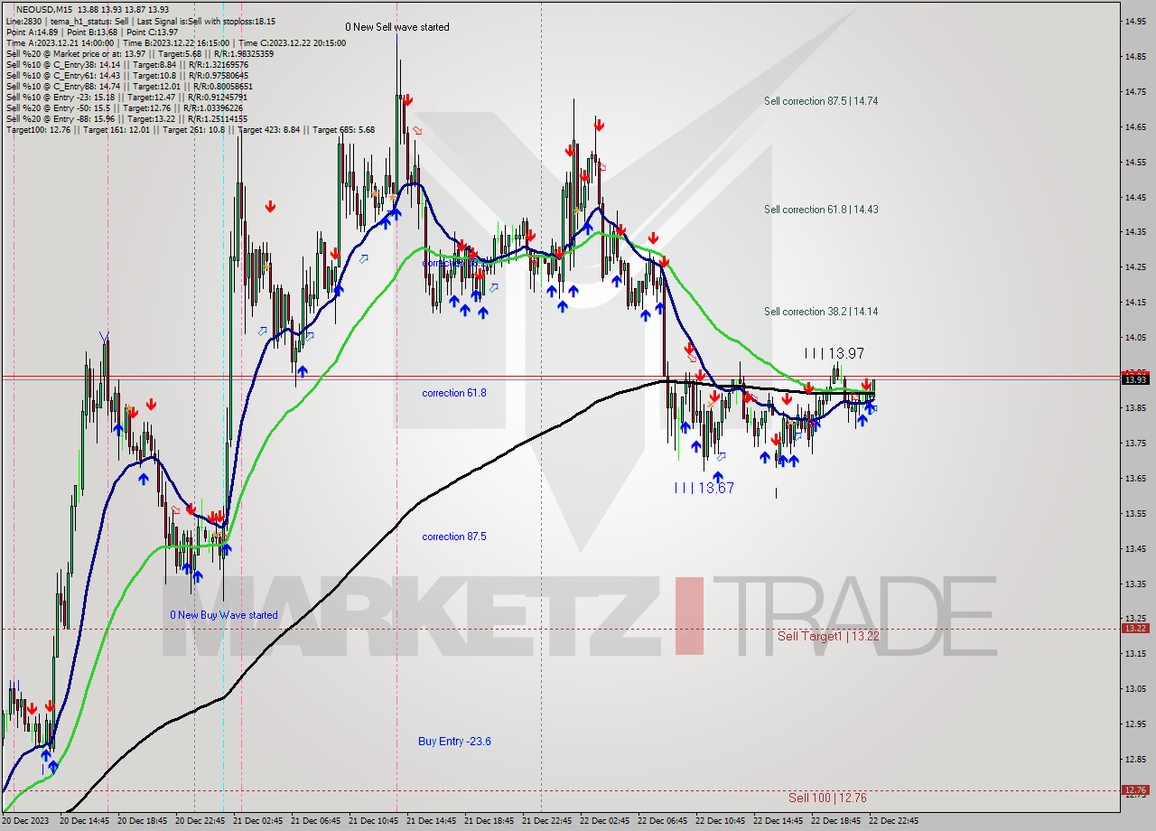Click 'Sell correction 38.2 | 14.14' label
The width and height of the screenshot is (1156, 831).
821,312
